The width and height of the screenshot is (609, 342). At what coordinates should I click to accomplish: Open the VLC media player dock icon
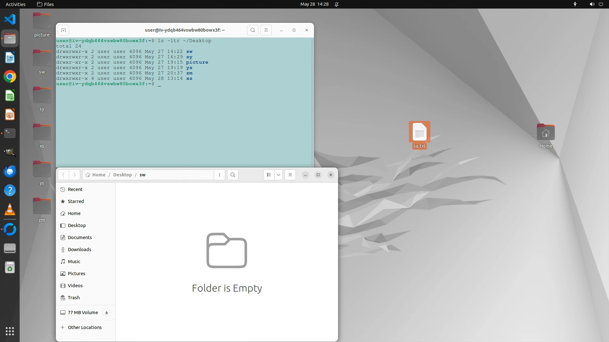[10, 210]
